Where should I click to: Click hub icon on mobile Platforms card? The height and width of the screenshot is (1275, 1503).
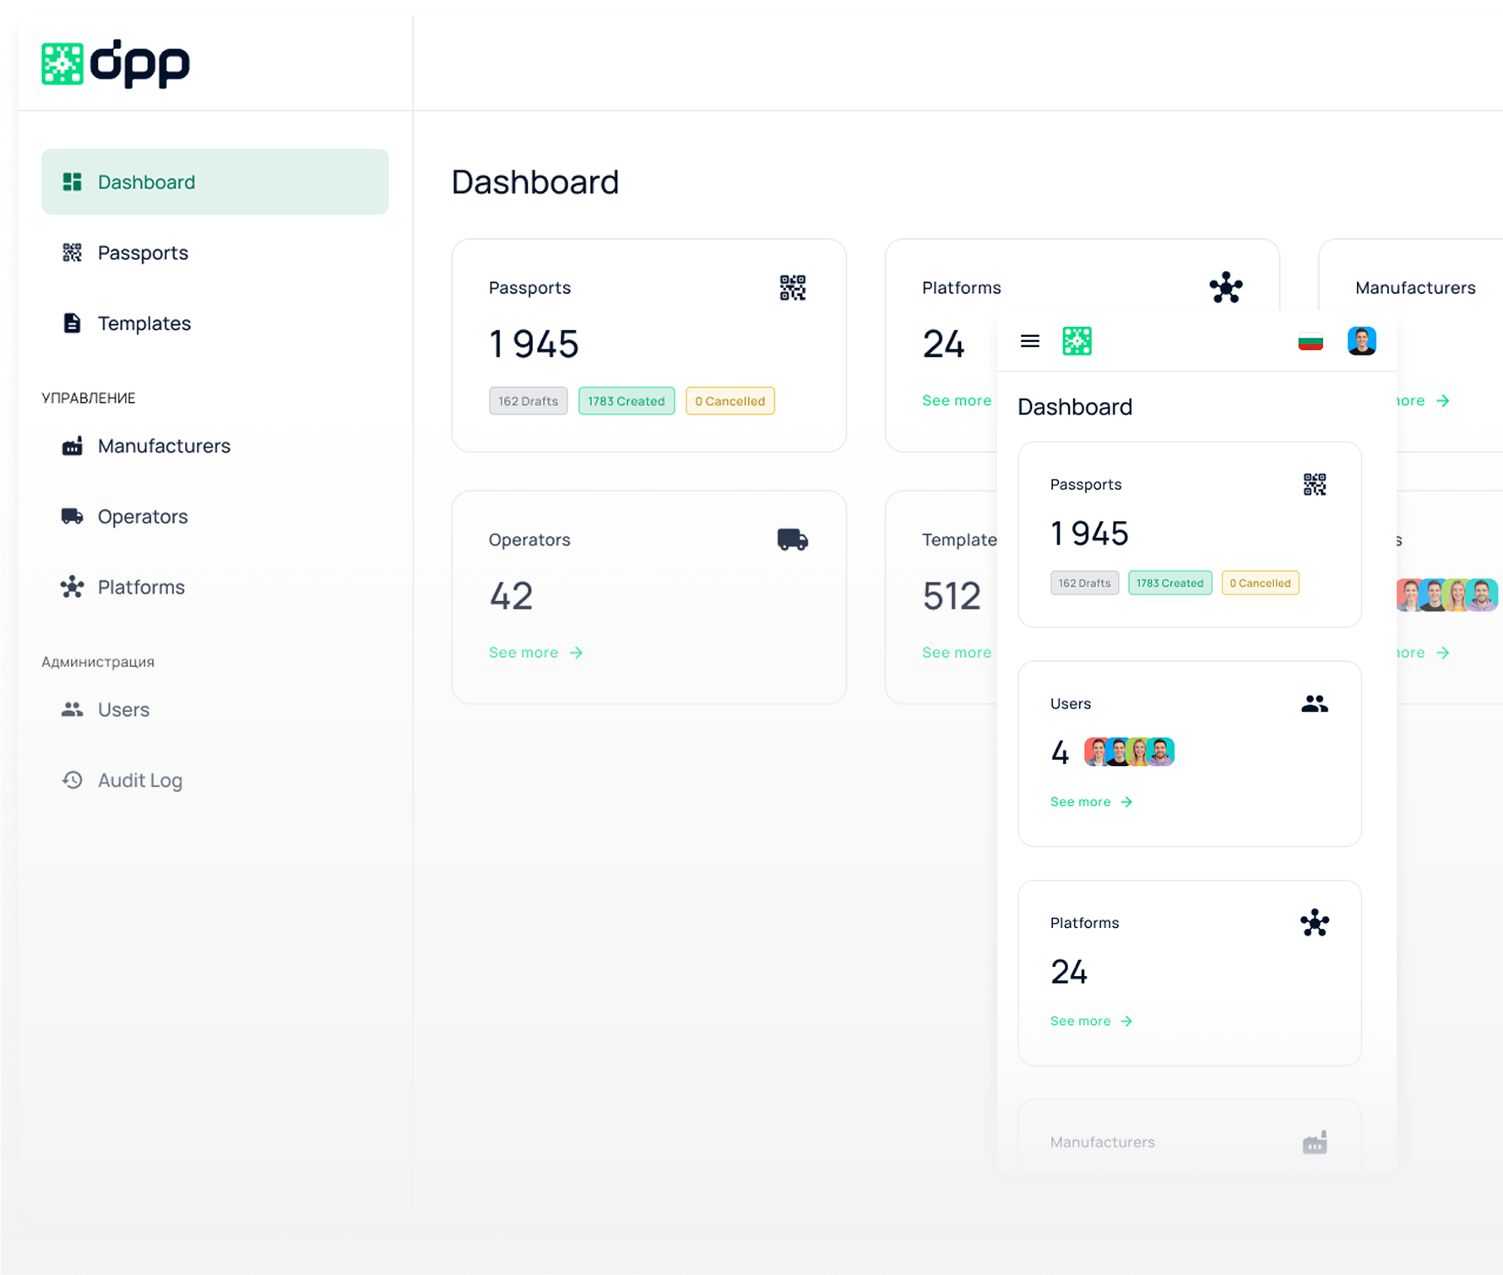tap(1315, 923)
